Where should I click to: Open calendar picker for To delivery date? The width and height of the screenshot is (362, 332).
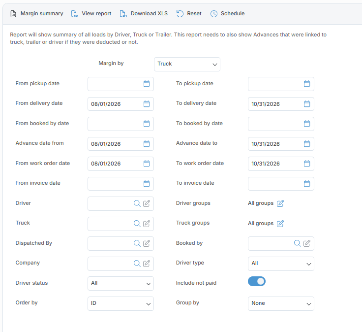tap(306, 104)
